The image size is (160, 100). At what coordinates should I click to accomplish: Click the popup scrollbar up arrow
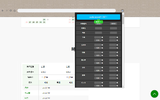123,13
